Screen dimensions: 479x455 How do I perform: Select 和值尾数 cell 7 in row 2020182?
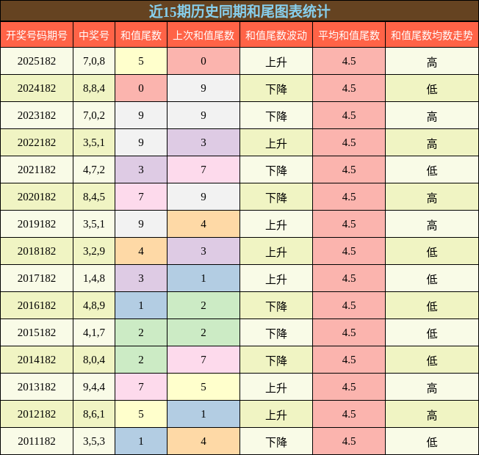tap(141, 197)
